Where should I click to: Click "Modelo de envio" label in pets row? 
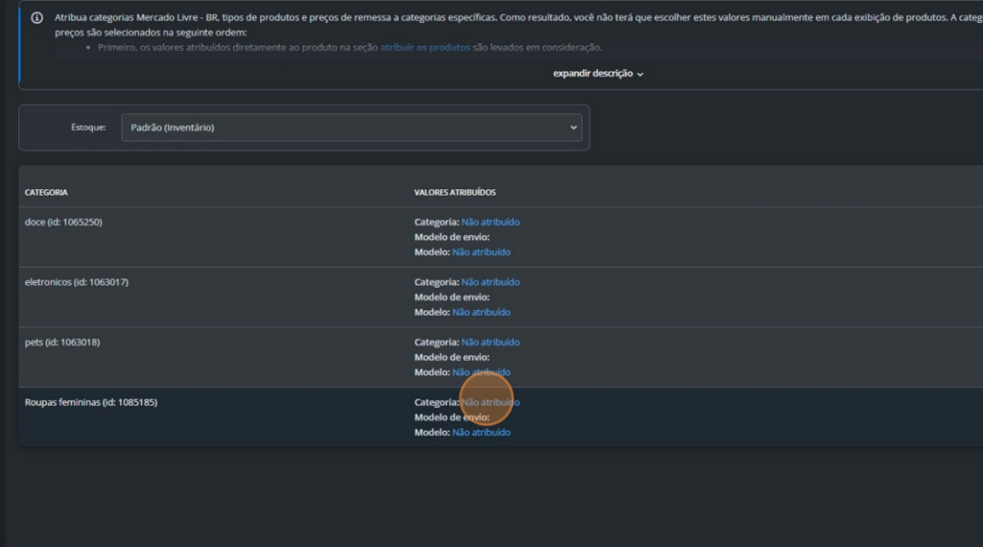(x=451, y=357)
